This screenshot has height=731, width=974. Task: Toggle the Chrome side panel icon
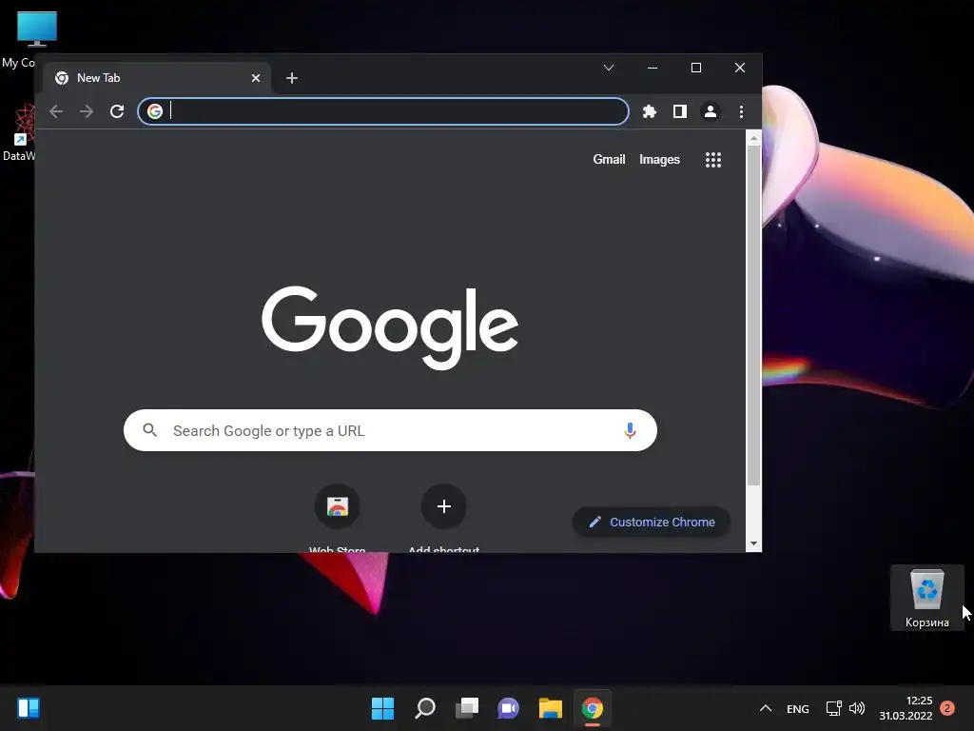[679, 111]
